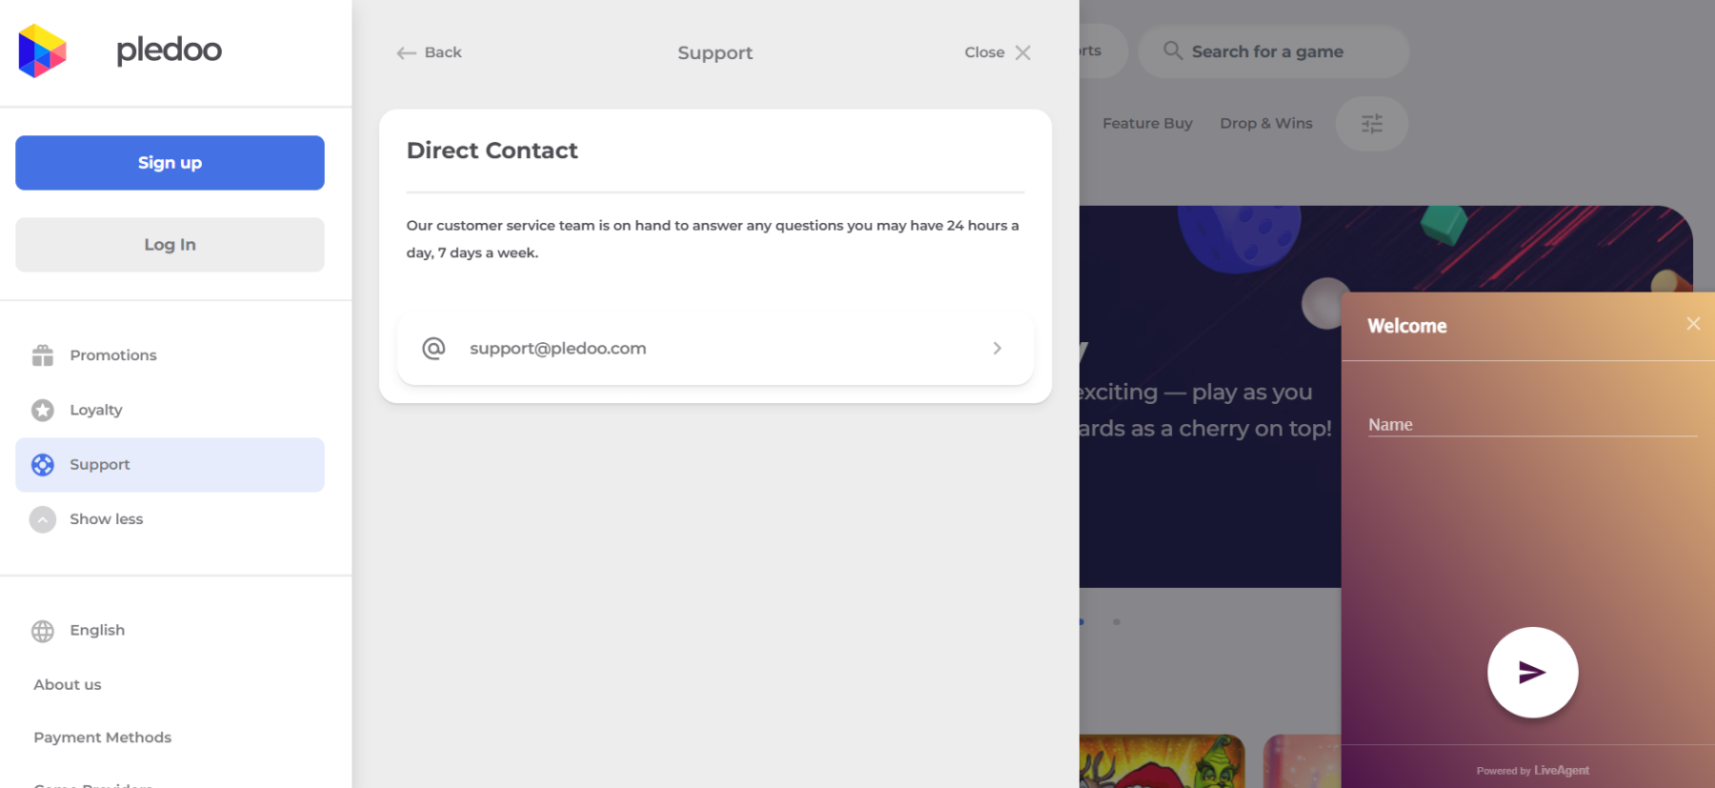
Task: Close the Support panel
Action: coord(998,52)
